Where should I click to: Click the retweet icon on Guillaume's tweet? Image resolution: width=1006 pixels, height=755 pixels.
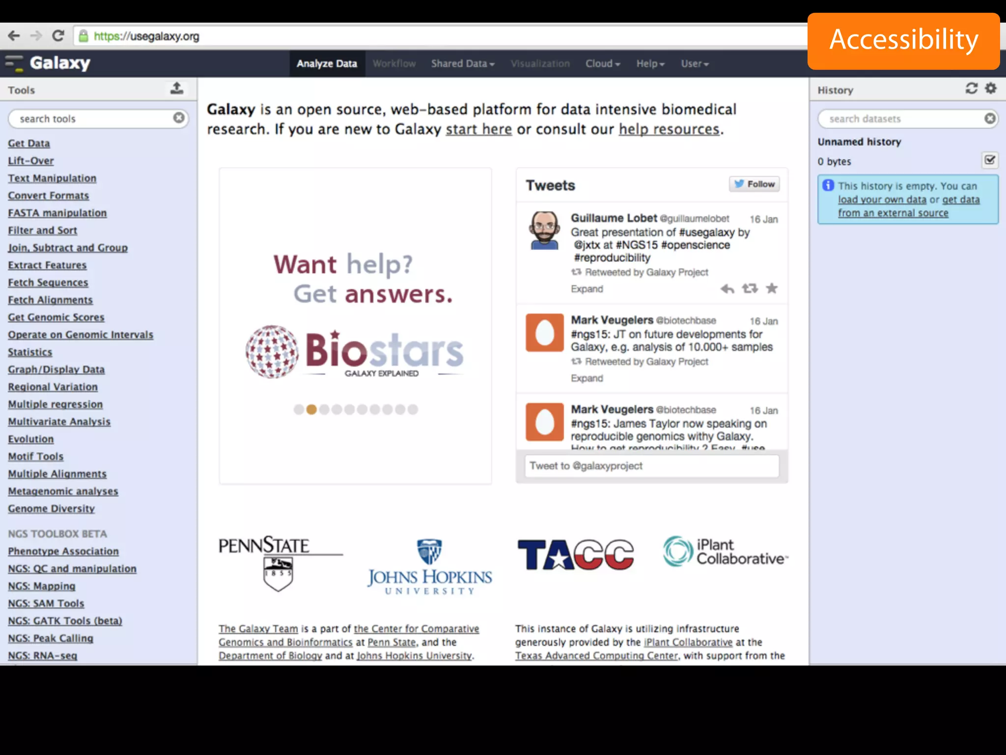coord(750,289)
